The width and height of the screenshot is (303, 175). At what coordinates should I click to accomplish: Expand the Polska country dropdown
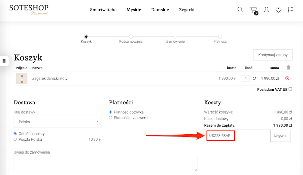tap(57, 121)
